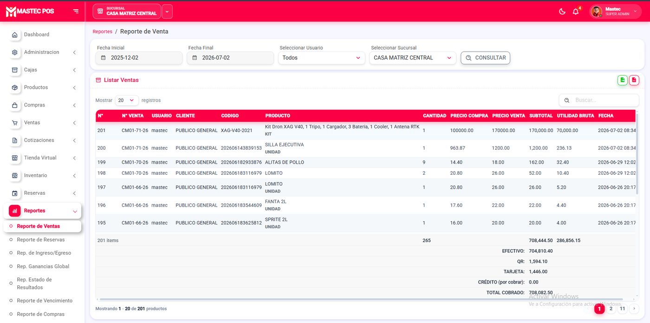
Task: Collapse the Reportes menu chevron
Action: point(75,211)
